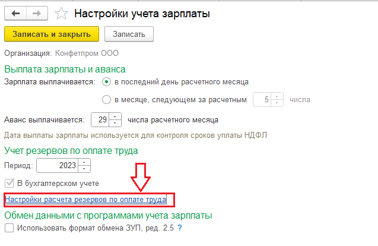
Task: Focus the salary day field showing 5
Action: 262,99
